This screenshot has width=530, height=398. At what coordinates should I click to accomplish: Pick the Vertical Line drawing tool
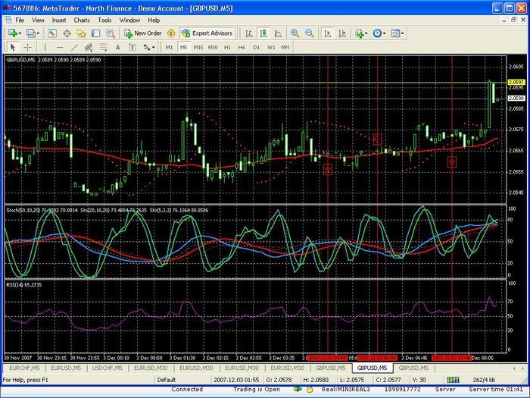[45, 47]
